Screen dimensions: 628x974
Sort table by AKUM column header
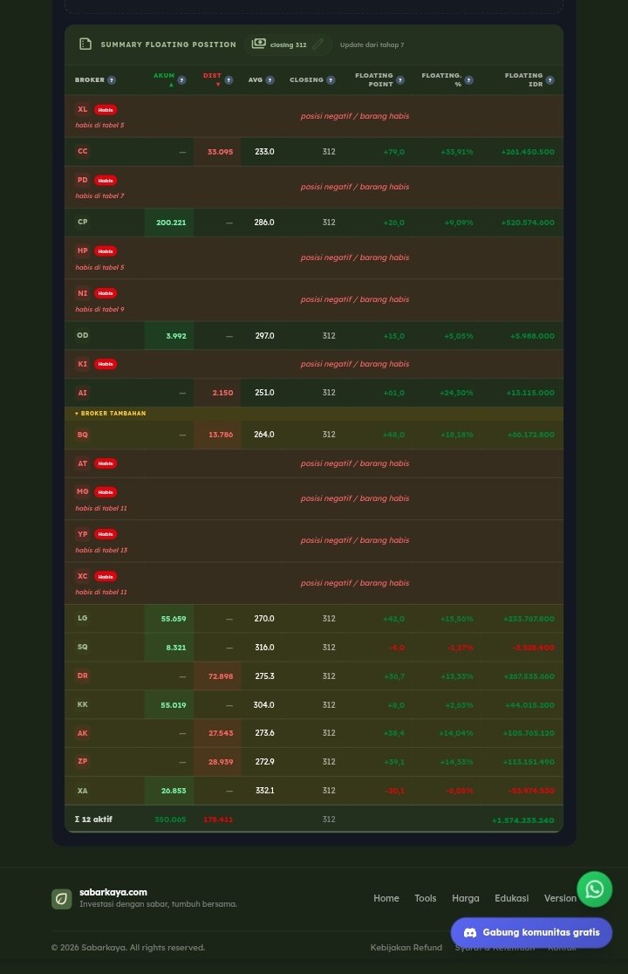pyautogui.click(x=164, y=76)
